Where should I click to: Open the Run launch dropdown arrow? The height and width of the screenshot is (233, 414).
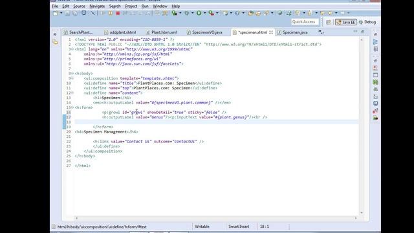click(204, 13)
